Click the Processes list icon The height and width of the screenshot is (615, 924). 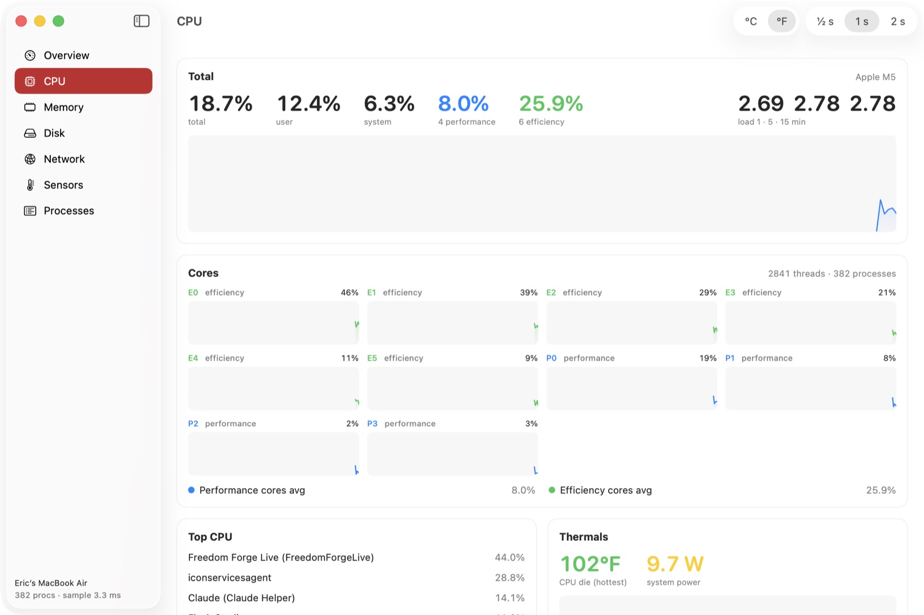tap(30, 211)
